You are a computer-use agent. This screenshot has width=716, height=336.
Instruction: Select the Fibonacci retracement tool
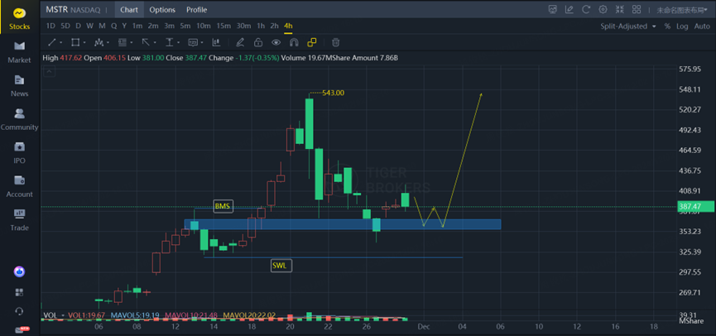click(x=122, y=42)
